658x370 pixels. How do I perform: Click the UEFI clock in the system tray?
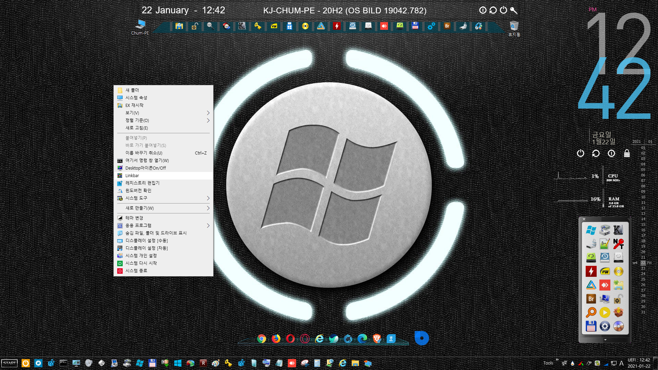pyautogui.click(x=639, y=363)
